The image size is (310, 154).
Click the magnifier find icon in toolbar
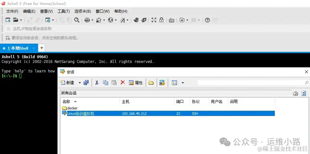tap(77, 20)
